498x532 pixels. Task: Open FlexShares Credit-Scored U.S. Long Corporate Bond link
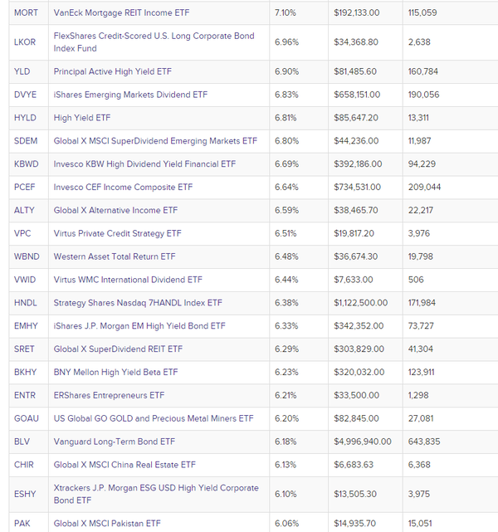click(x=154, y=42)
